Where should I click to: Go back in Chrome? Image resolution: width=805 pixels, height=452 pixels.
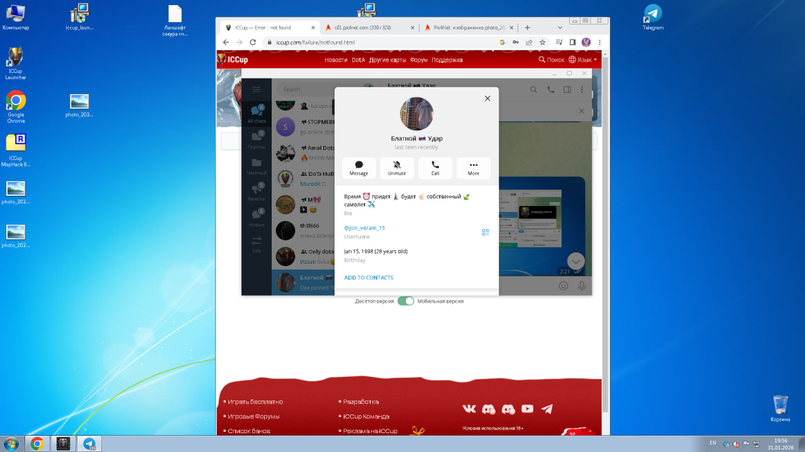point(226,42)
